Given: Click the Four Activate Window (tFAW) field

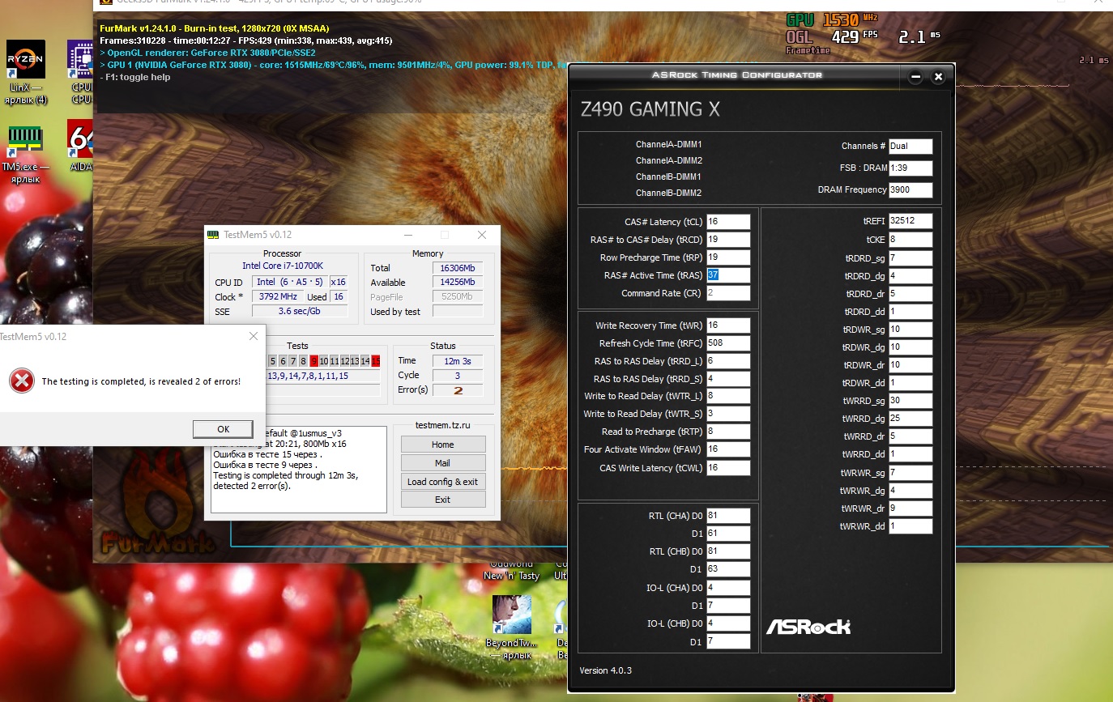Looking at the screenshot, I should [x=728, y=449].
